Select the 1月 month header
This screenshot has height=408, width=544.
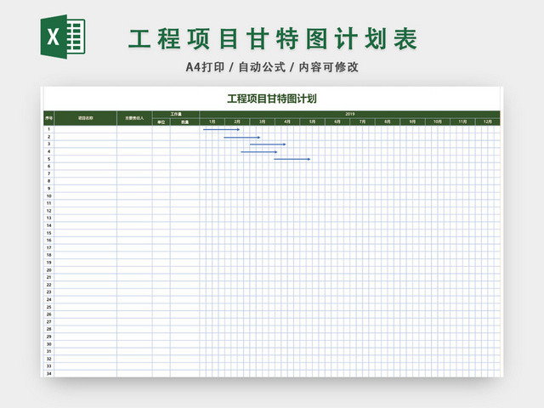click(212, 122)
